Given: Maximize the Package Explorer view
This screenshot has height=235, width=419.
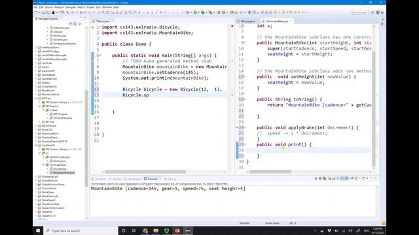Looking at the screenshot, I should [85, 18].
